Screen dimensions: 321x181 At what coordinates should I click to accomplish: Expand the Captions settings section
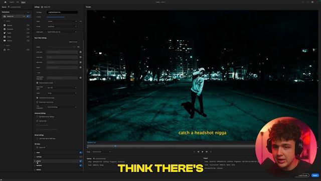[35, 157]
